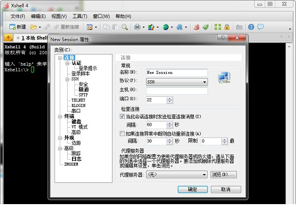Open the 工具(T) menu

click(x=79, y=16)
